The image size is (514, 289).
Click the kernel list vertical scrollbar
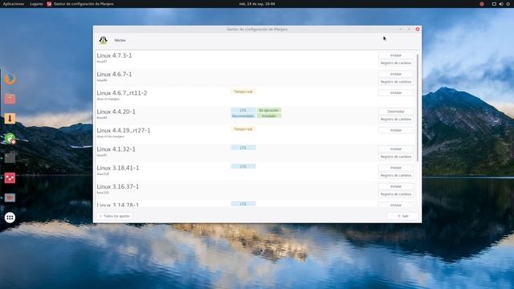(x=418, y=108)
